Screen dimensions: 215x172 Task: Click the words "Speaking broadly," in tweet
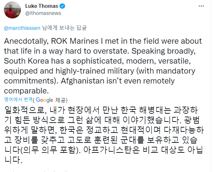(164, 51)
